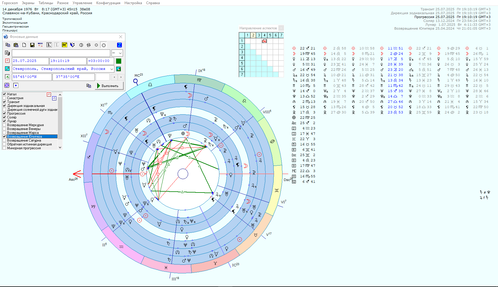
Task: Open the small dash dropdown beside name field
Action: (x=120, y=53)
